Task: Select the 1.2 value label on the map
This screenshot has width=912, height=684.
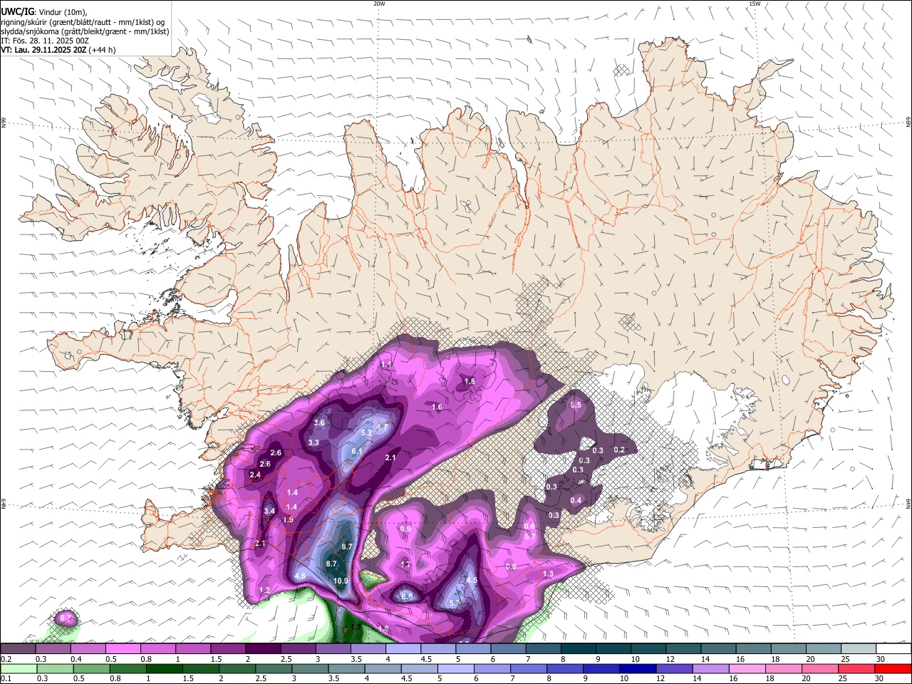Action: pyautogui.click(x=264, y=590)
